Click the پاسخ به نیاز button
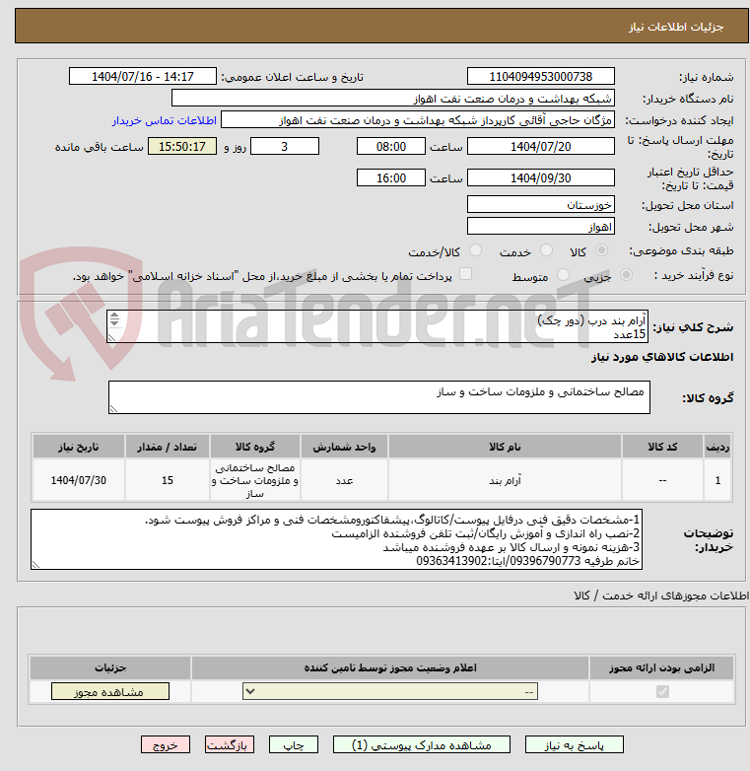This screenshot has height=771, width=750. tap(574, 745)
